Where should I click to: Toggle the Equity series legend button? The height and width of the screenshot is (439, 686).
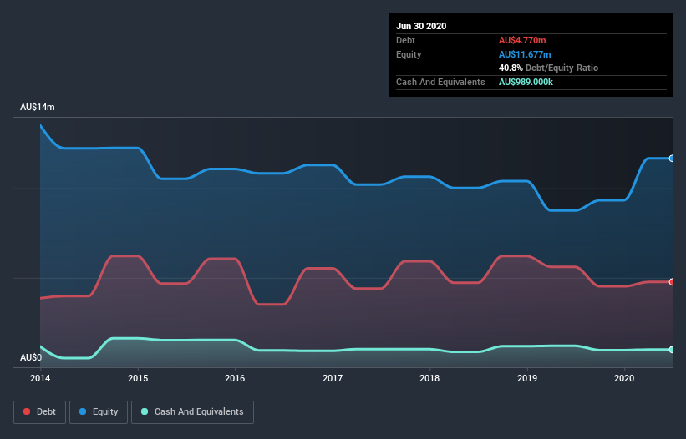click(x=99, y=412)
